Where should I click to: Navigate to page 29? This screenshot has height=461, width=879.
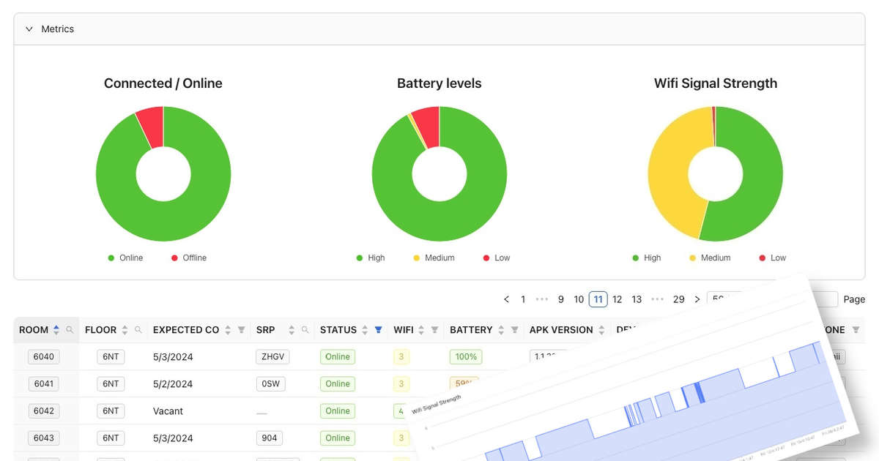(x=678, y=299)
